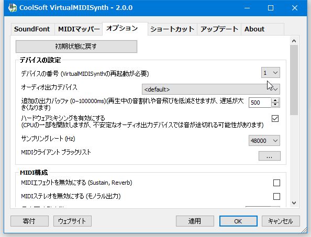The image size is (311, 237).
Task: Expand the オーディオ出力デバイス default combo box
Action: point(211,89)
